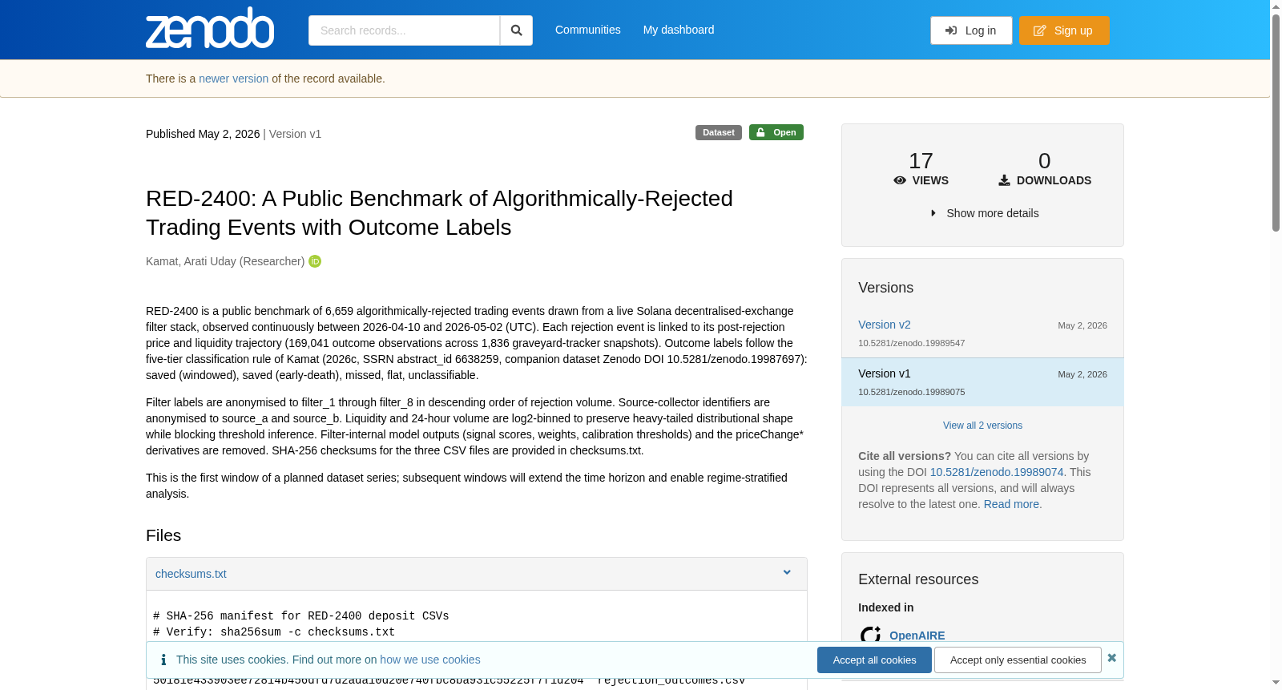The image size is (1282, 690).
Task: Click the views eye icon
Action: coord(900,180)
